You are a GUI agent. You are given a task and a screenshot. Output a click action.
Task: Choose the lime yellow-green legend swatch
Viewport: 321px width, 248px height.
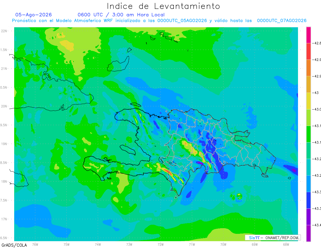pyautogui.click(x=308, y=117)
